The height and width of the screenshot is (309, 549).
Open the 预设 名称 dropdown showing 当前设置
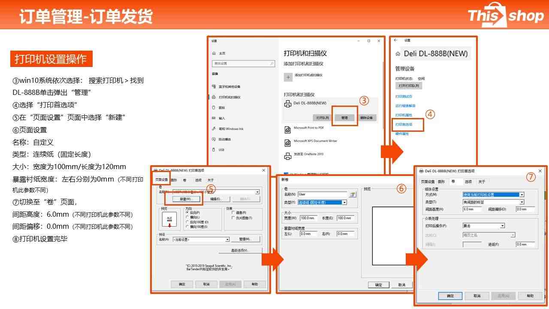pos(227,239)
